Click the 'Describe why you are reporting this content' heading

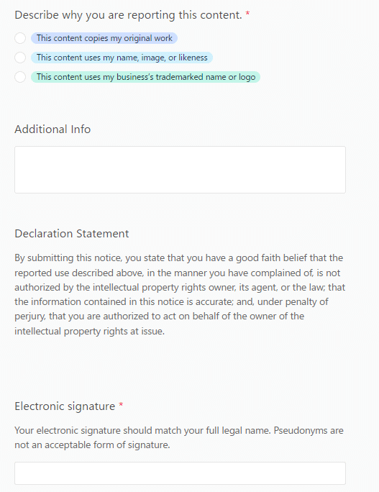128,15
